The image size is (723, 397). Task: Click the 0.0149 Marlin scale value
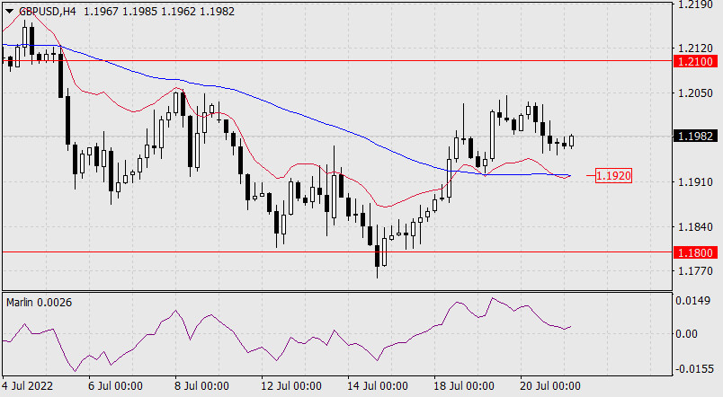[x=692, y=301]
